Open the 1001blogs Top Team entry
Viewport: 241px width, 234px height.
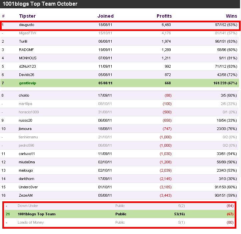[37, 214]
